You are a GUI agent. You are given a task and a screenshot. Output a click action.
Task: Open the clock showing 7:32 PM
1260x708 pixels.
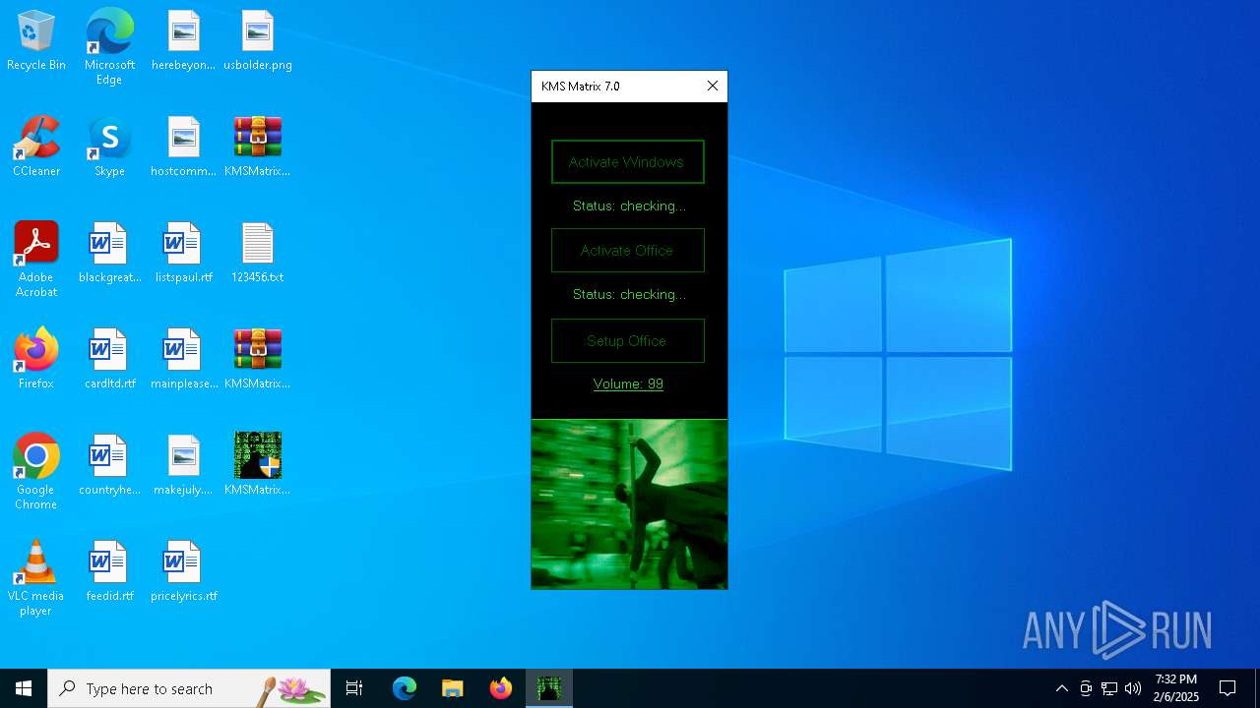coord(1176,688)
